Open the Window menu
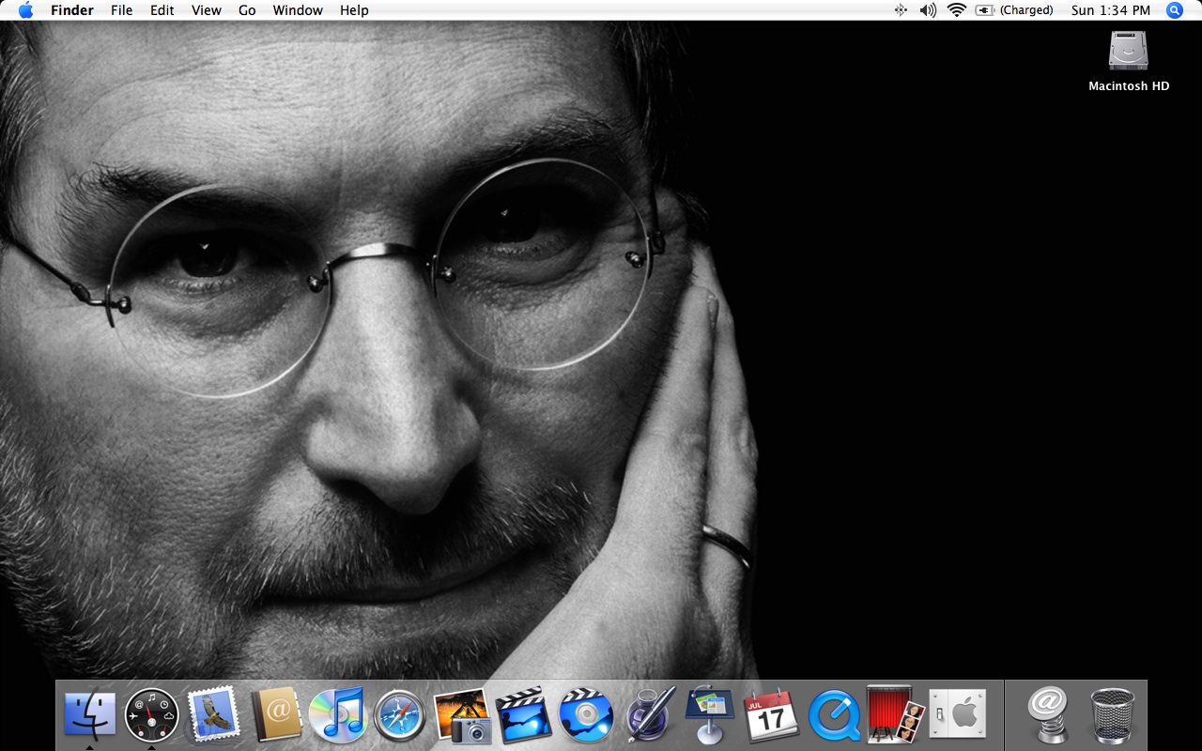This screenshot has height=751, width=1202. point(298,10)
